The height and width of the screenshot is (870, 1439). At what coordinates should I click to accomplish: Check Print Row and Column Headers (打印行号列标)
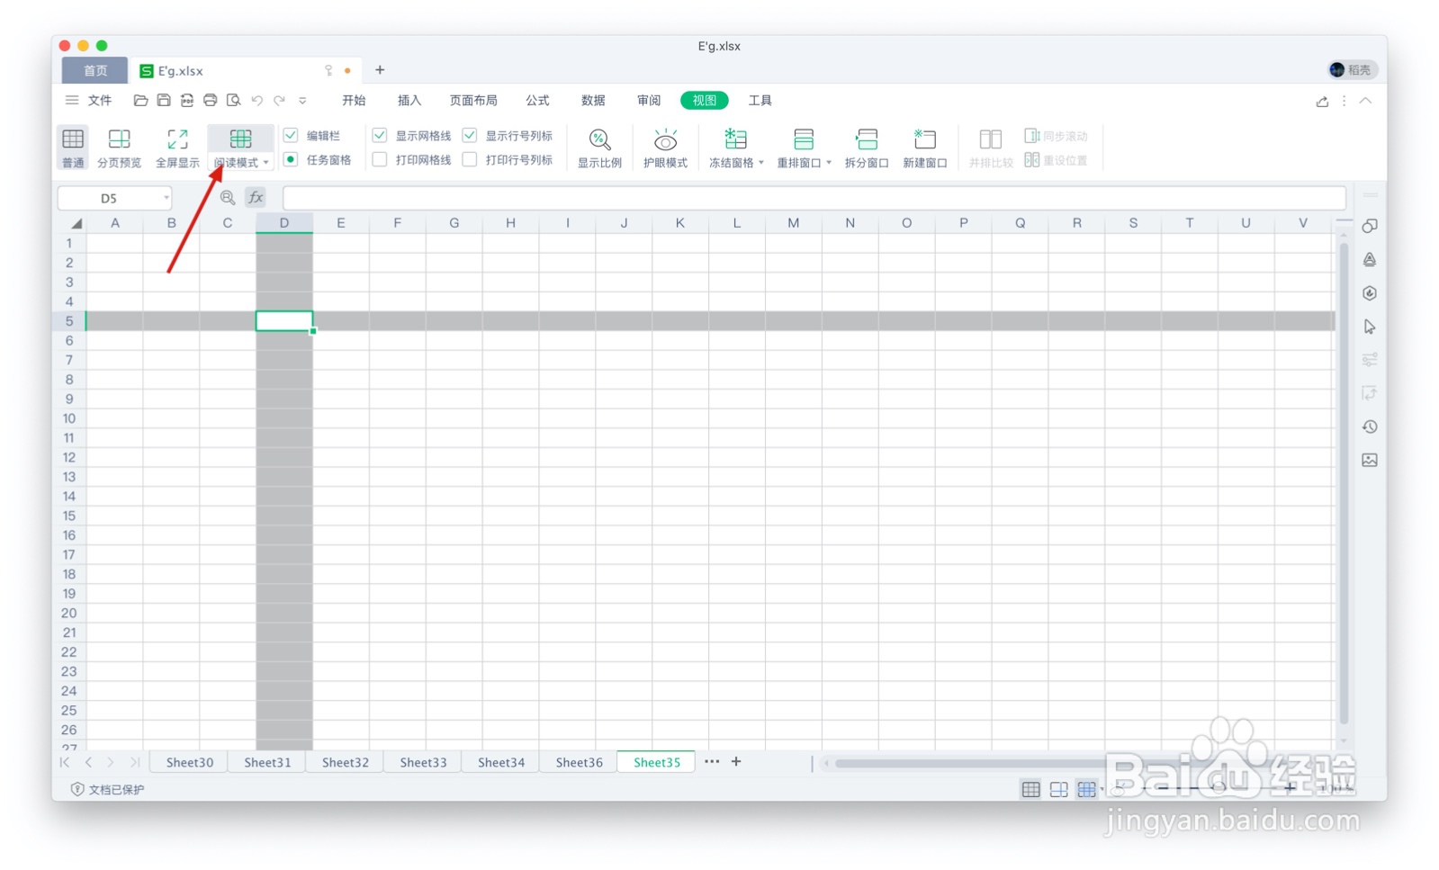tap(470, 159)
